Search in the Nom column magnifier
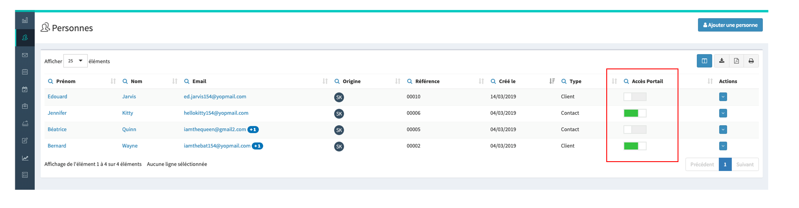The image size is (799, 208). 125,81
